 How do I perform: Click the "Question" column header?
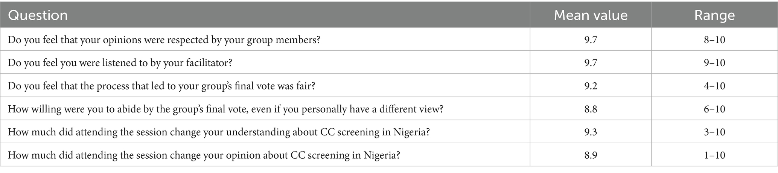point(38,15)
